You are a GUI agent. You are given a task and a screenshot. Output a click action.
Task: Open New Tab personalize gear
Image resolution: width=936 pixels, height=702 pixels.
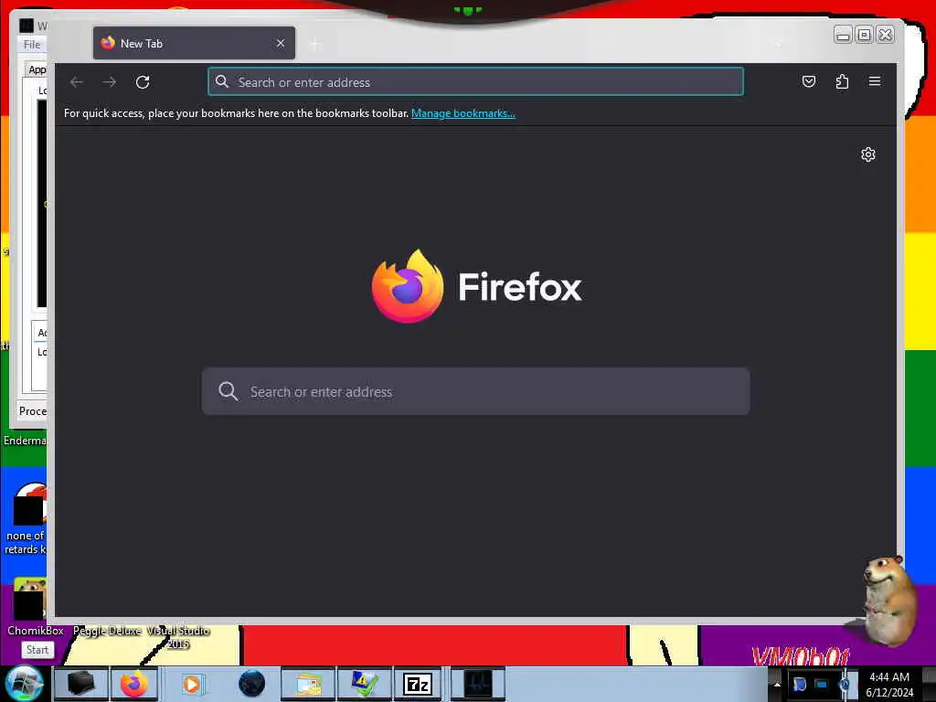868,154
